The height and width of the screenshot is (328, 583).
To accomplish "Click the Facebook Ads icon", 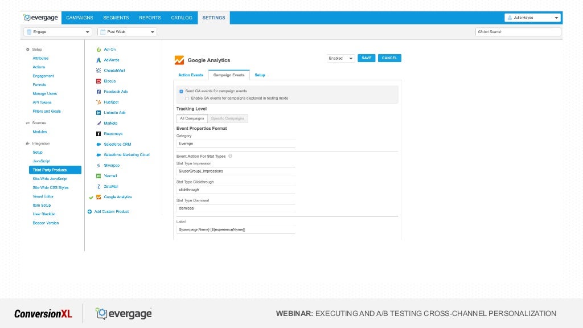I will point(98,92).
